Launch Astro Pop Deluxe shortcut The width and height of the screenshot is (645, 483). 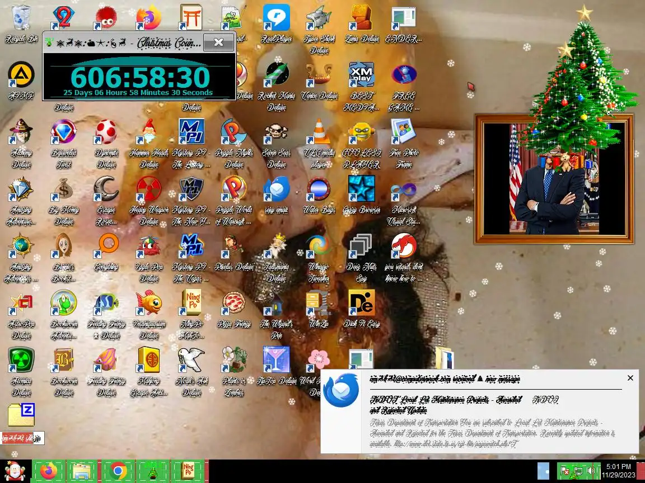point(21,315)
